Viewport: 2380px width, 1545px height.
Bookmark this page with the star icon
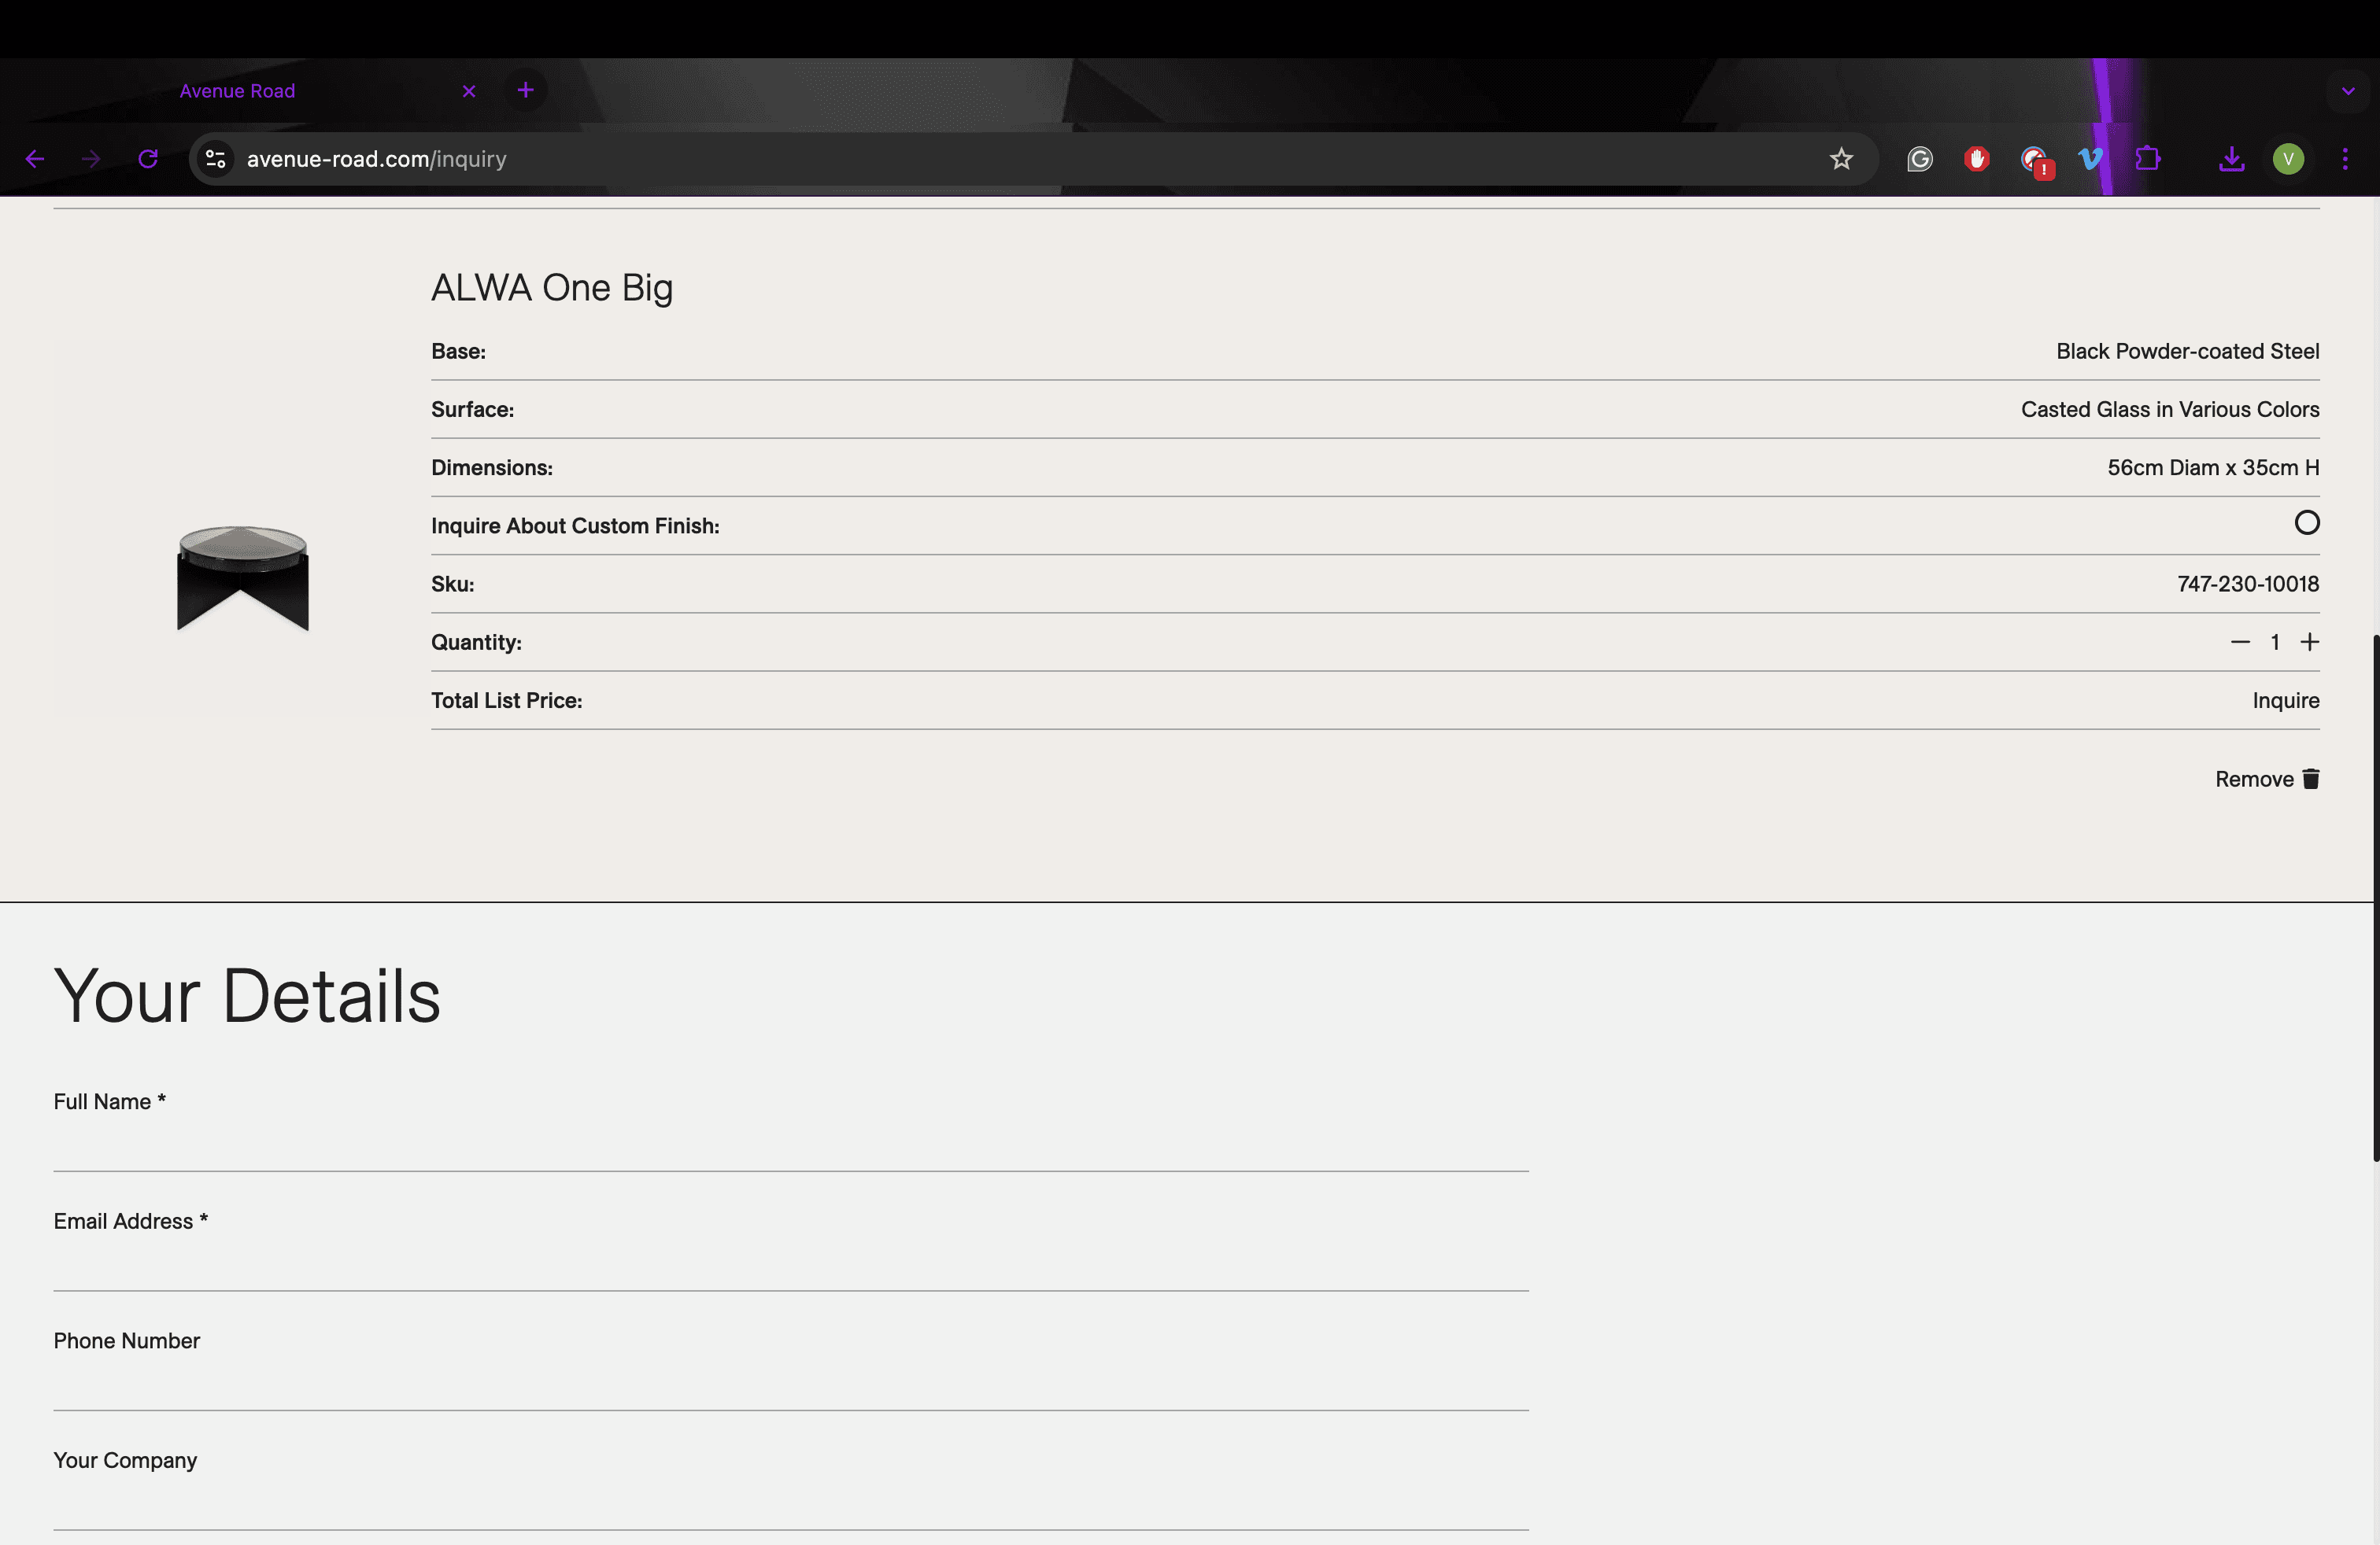click(x=1841, y=159)
